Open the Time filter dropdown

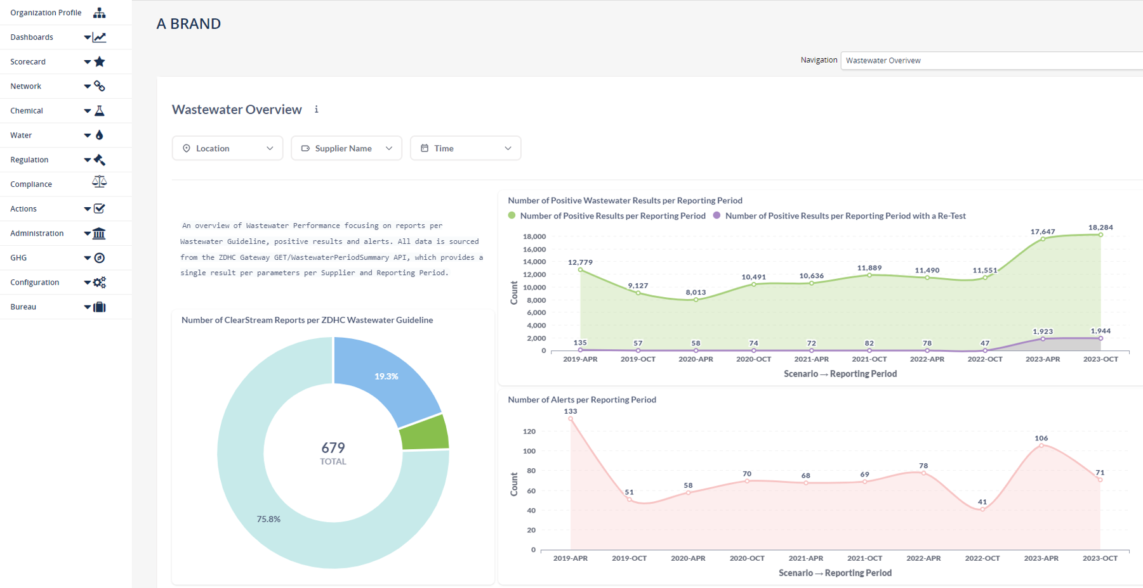pyautogui.click(x=465, y=148)
